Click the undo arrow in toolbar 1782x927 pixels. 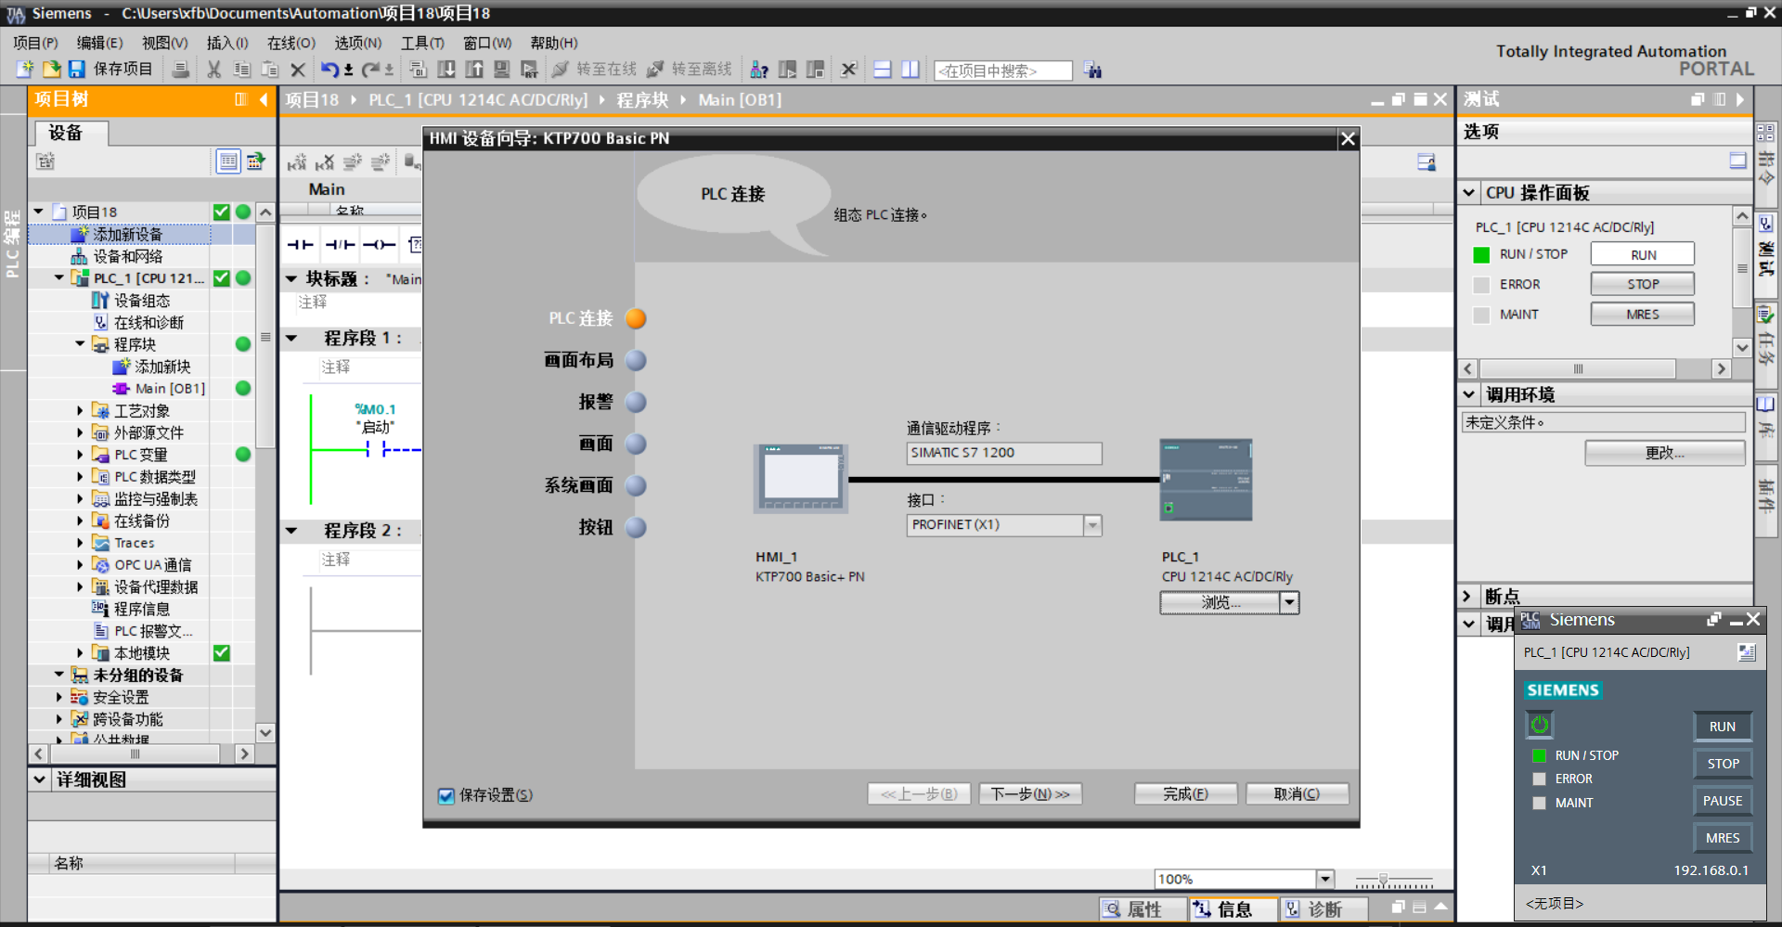(x=329, y=70)
